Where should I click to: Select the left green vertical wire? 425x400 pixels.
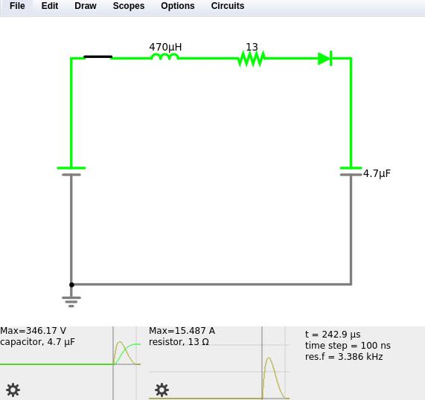click(x=71, y=112)
